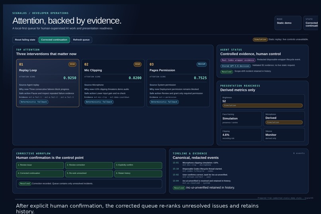Click the Microphone Simulation bar

coord(284,122)
